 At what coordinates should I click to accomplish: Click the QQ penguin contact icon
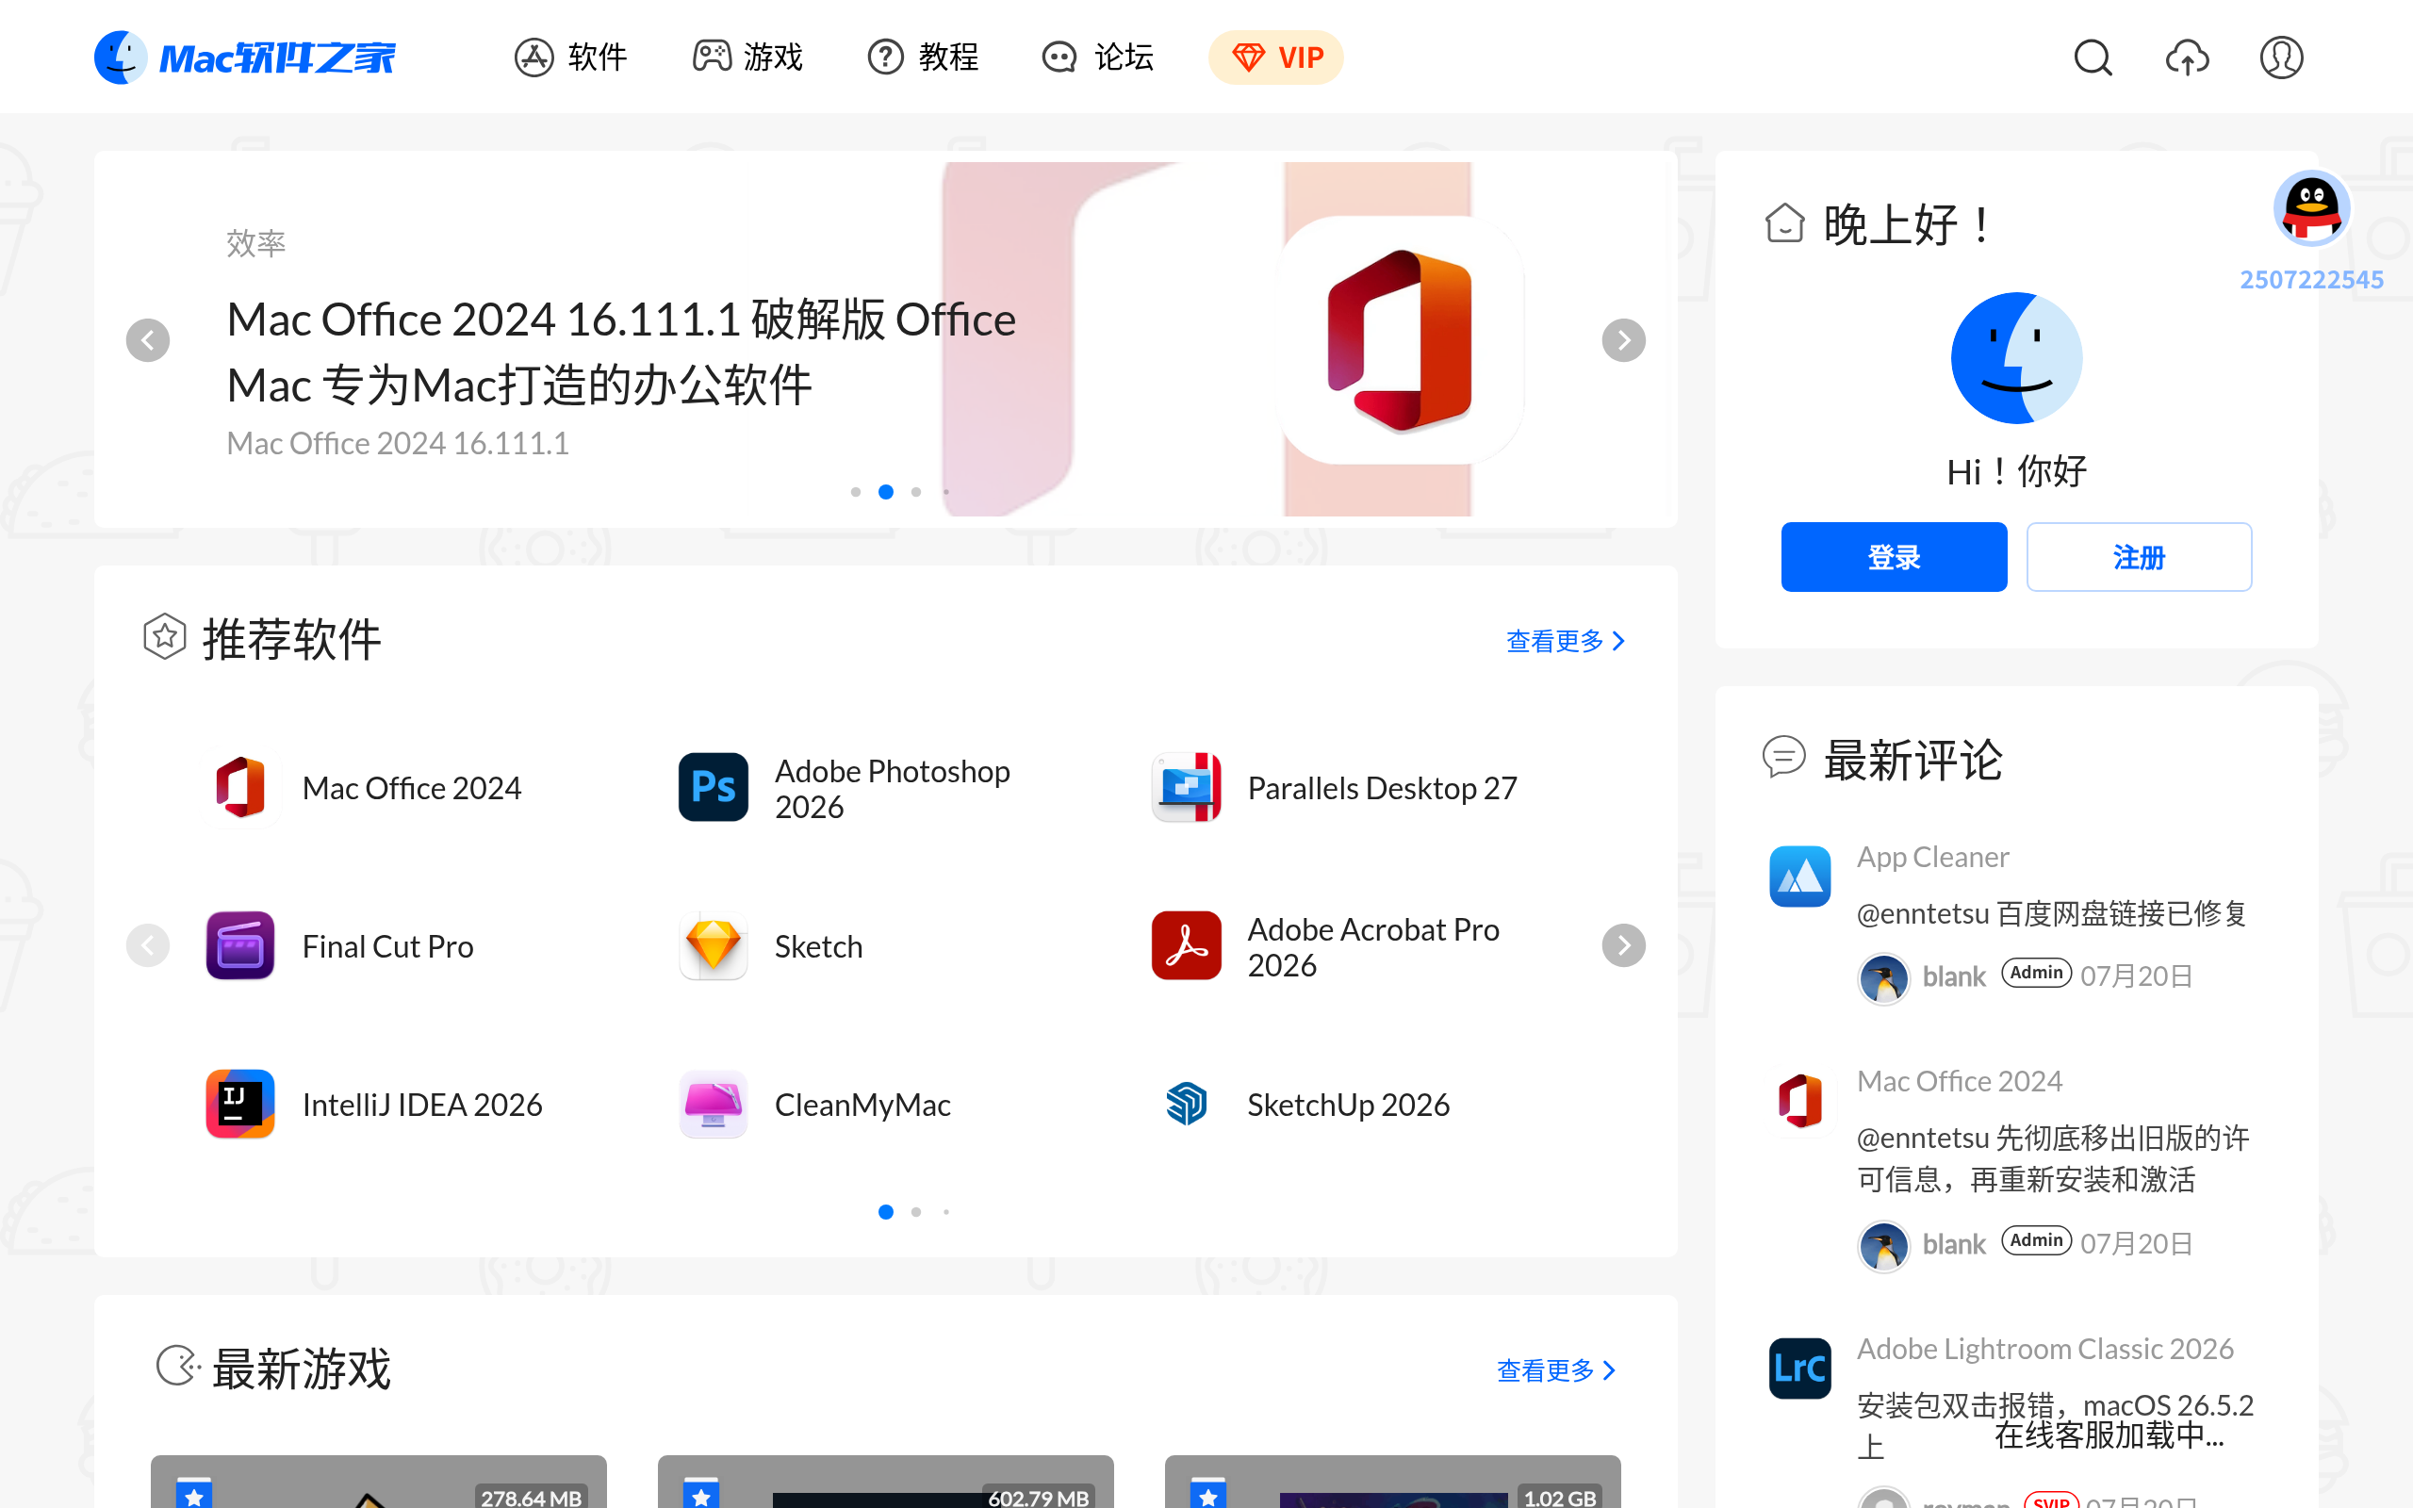tap(2311, 208)
